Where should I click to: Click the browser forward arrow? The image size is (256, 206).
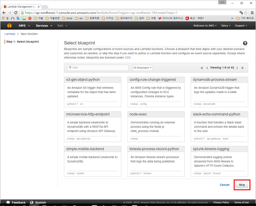[x=10, y=13]
